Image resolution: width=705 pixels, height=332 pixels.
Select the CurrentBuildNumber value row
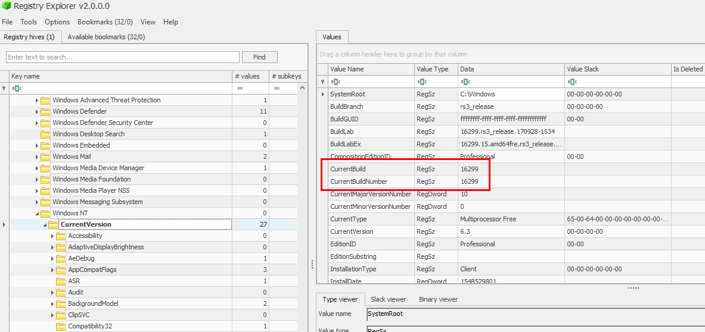click(367, 181)
